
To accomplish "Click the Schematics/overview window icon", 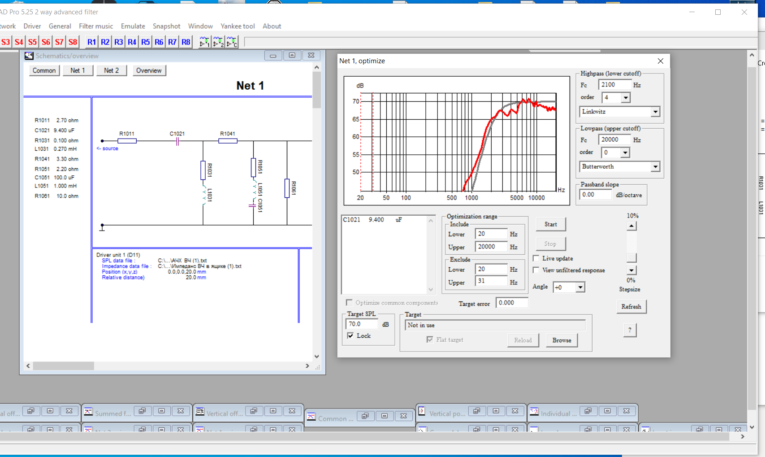I will click(29, 56).
